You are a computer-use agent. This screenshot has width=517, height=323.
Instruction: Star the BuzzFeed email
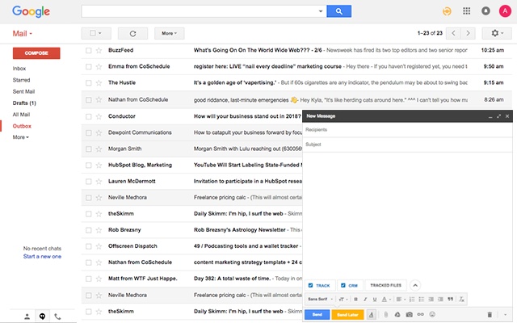pos(99,50)
